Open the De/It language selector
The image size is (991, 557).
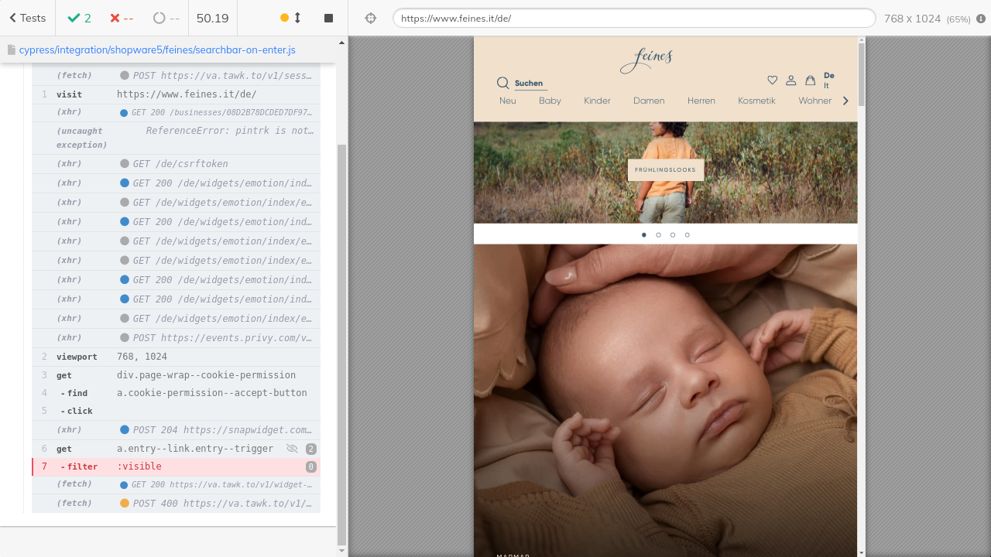point(829,80)
